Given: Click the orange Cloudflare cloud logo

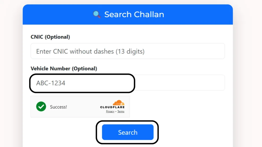Looking at the screenshot, I should [118, 103].
